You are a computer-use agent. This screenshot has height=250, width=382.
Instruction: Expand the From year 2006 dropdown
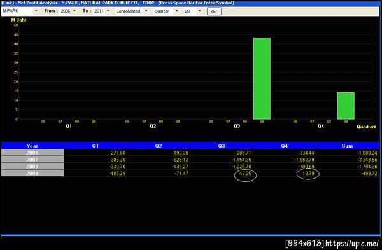click(74, 11)
